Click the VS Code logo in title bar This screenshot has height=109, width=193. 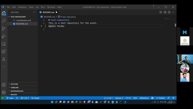[x=3, y=7]
